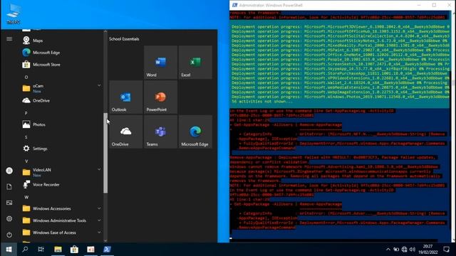Click the Windows Start button
Image resolution: width=456 pixels, height=256 pixels.
point(9,250)
